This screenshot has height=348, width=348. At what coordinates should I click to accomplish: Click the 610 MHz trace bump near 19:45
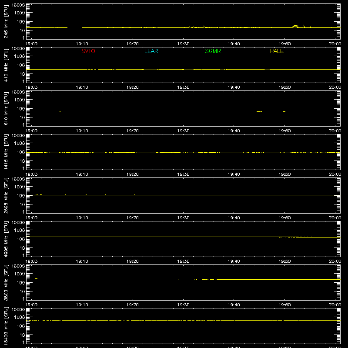(x=259, y=112)
